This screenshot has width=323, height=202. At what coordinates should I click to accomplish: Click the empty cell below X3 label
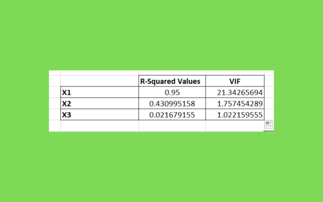tap(100, 125)
